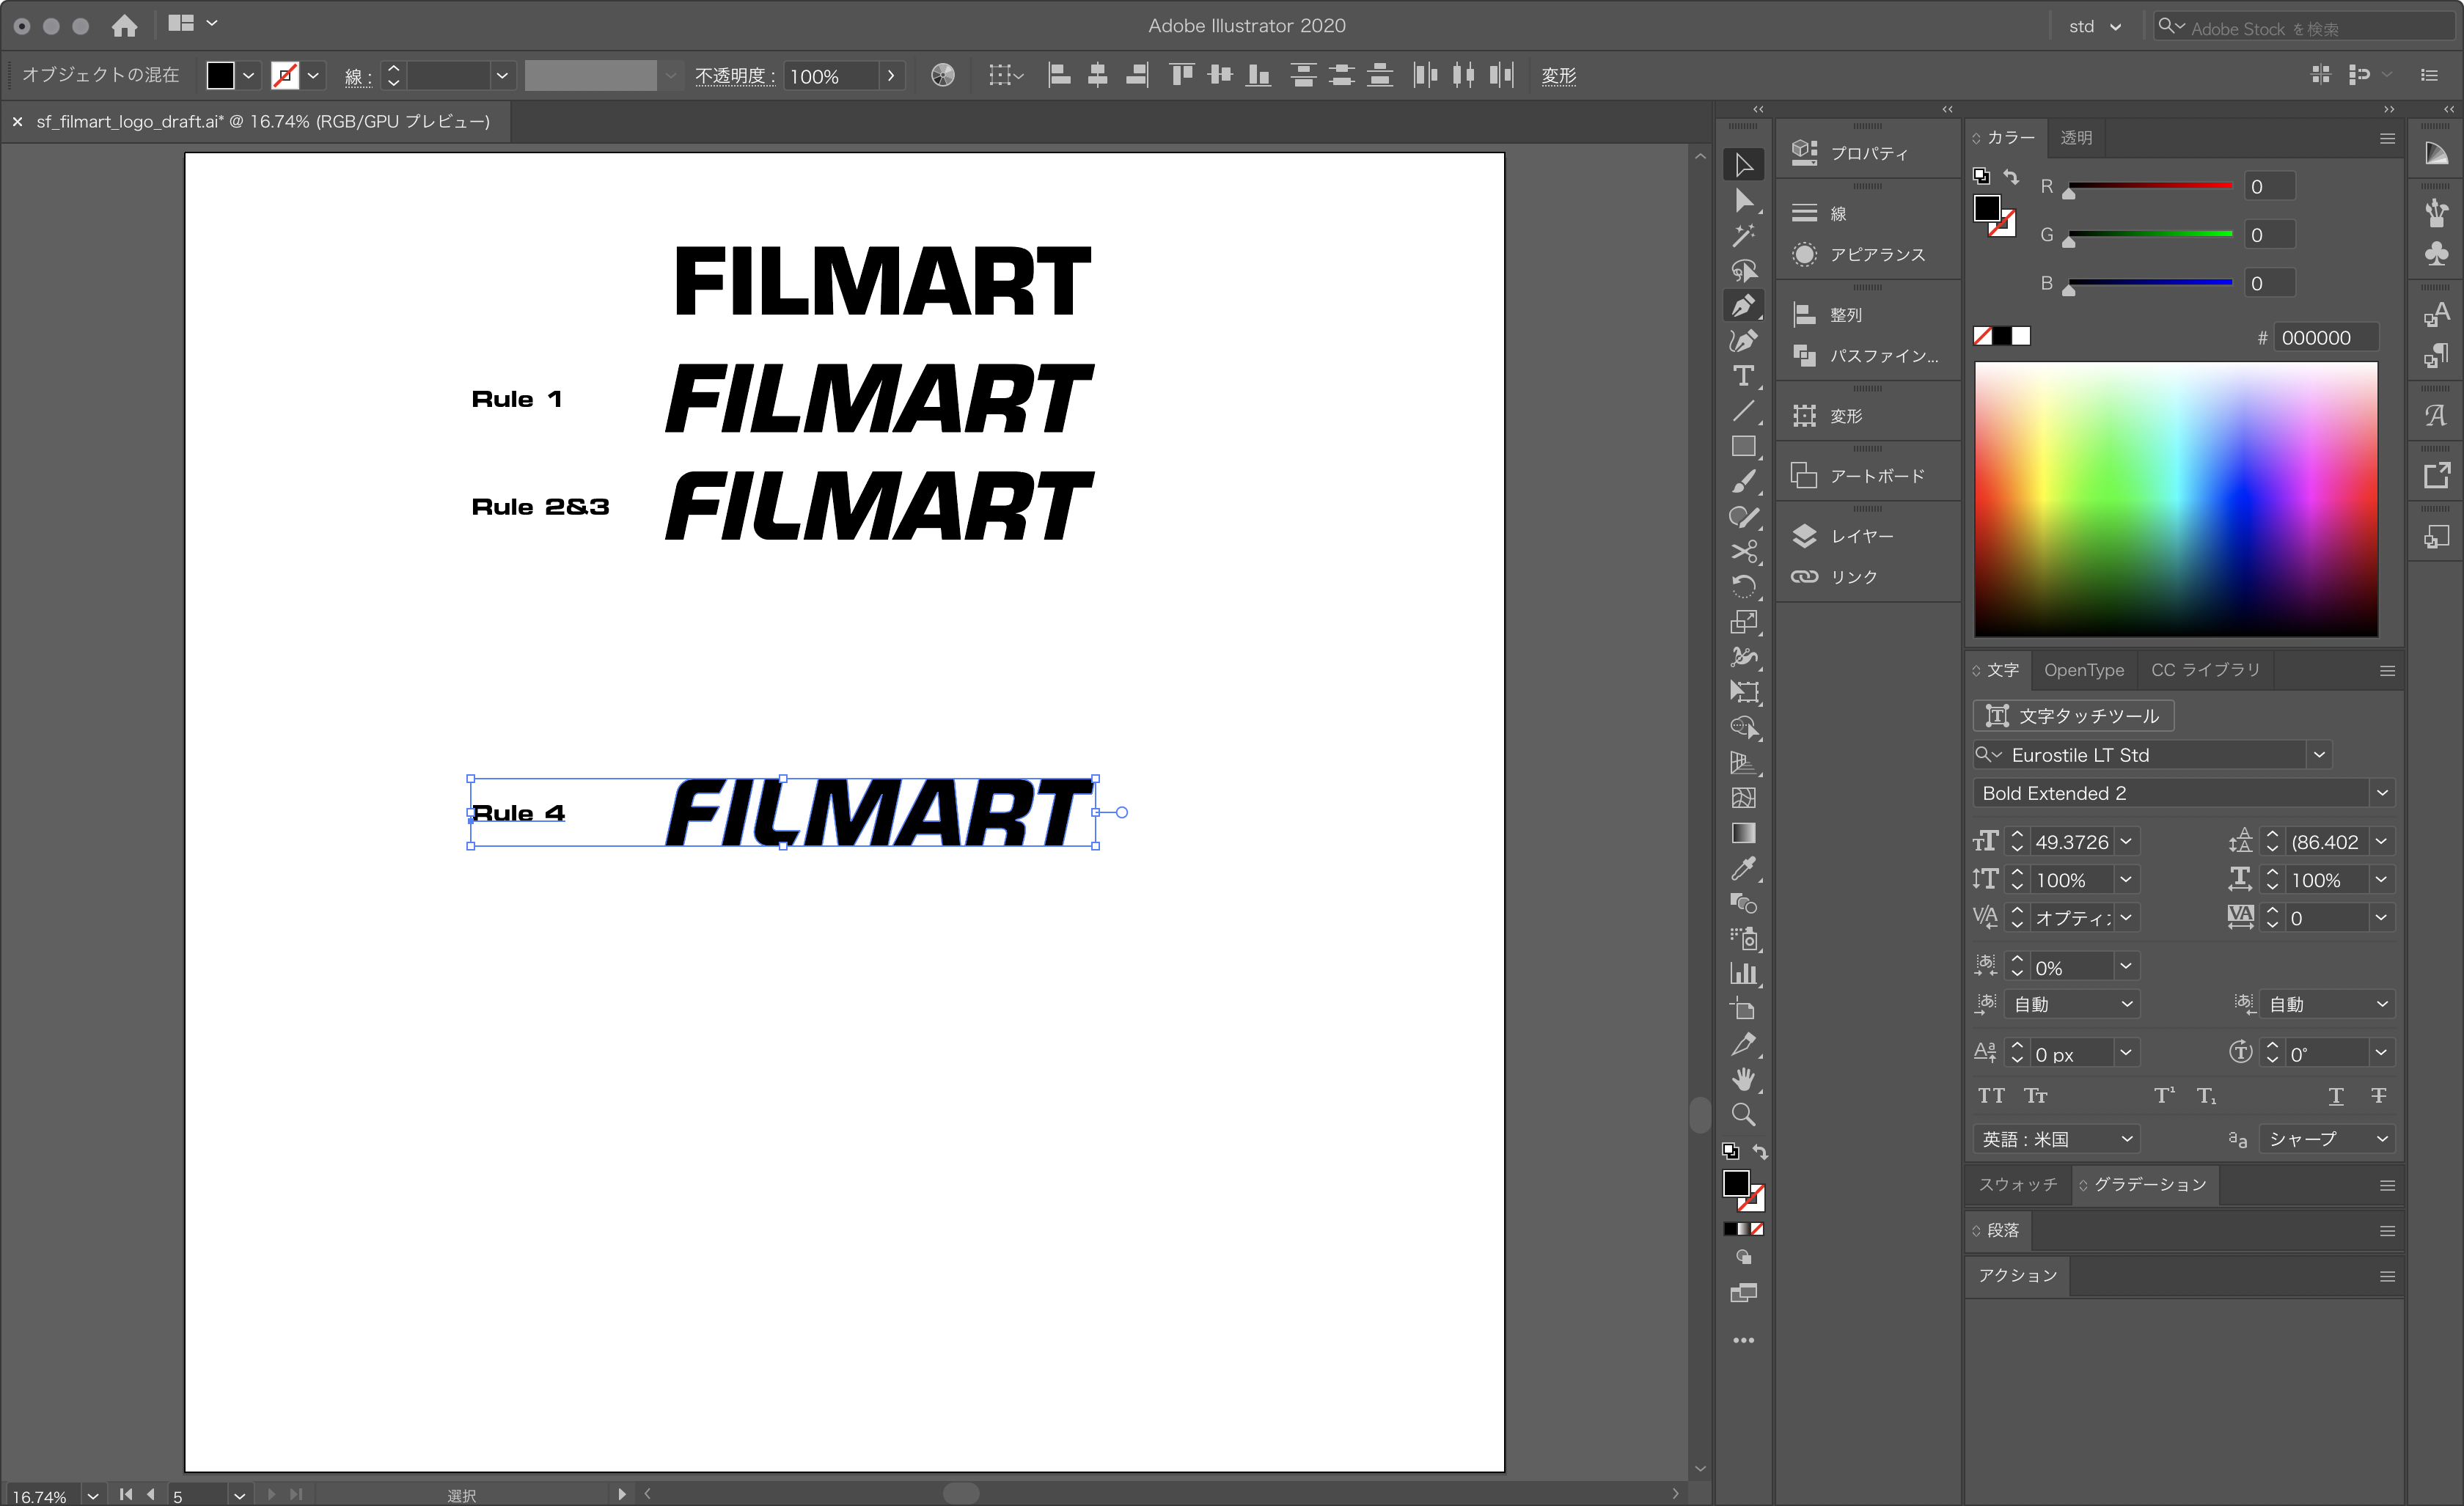Open the zoom level 16.74% dropdown

tap(92, 1496)
